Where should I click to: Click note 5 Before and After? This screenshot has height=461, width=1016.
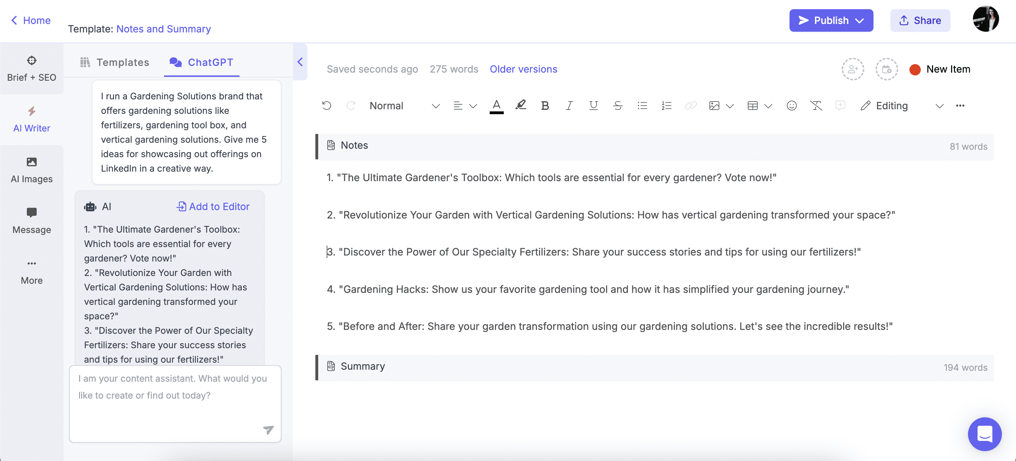point(610,327)
